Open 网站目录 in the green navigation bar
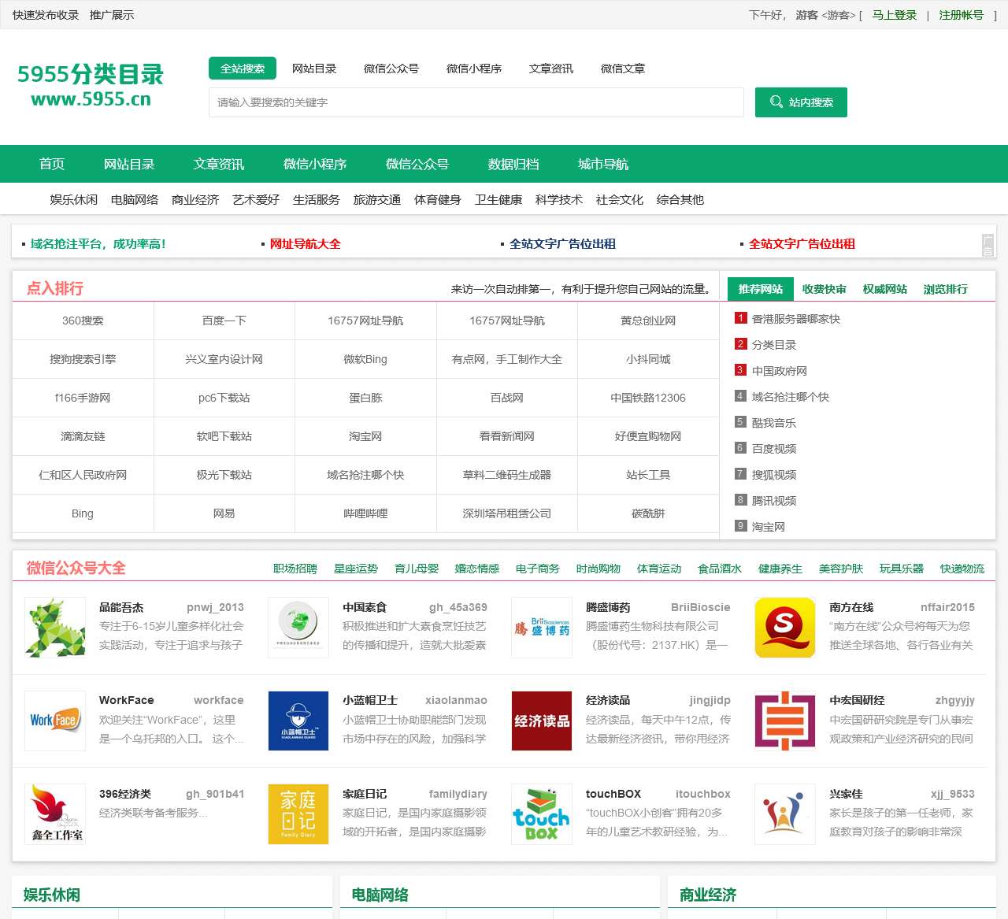Viewport: 1008px width, 919px height. pos(129,164)
